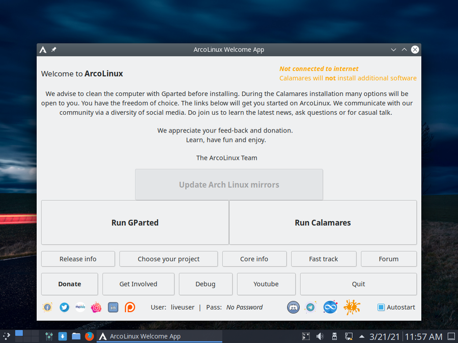Click the 3/21/21 date on the panel
The image size is (458, 343).
(384, 336)
